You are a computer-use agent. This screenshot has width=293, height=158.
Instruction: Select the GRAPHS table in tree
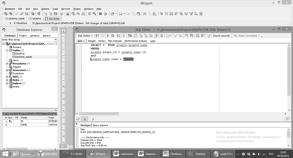(x=20, y=54)
